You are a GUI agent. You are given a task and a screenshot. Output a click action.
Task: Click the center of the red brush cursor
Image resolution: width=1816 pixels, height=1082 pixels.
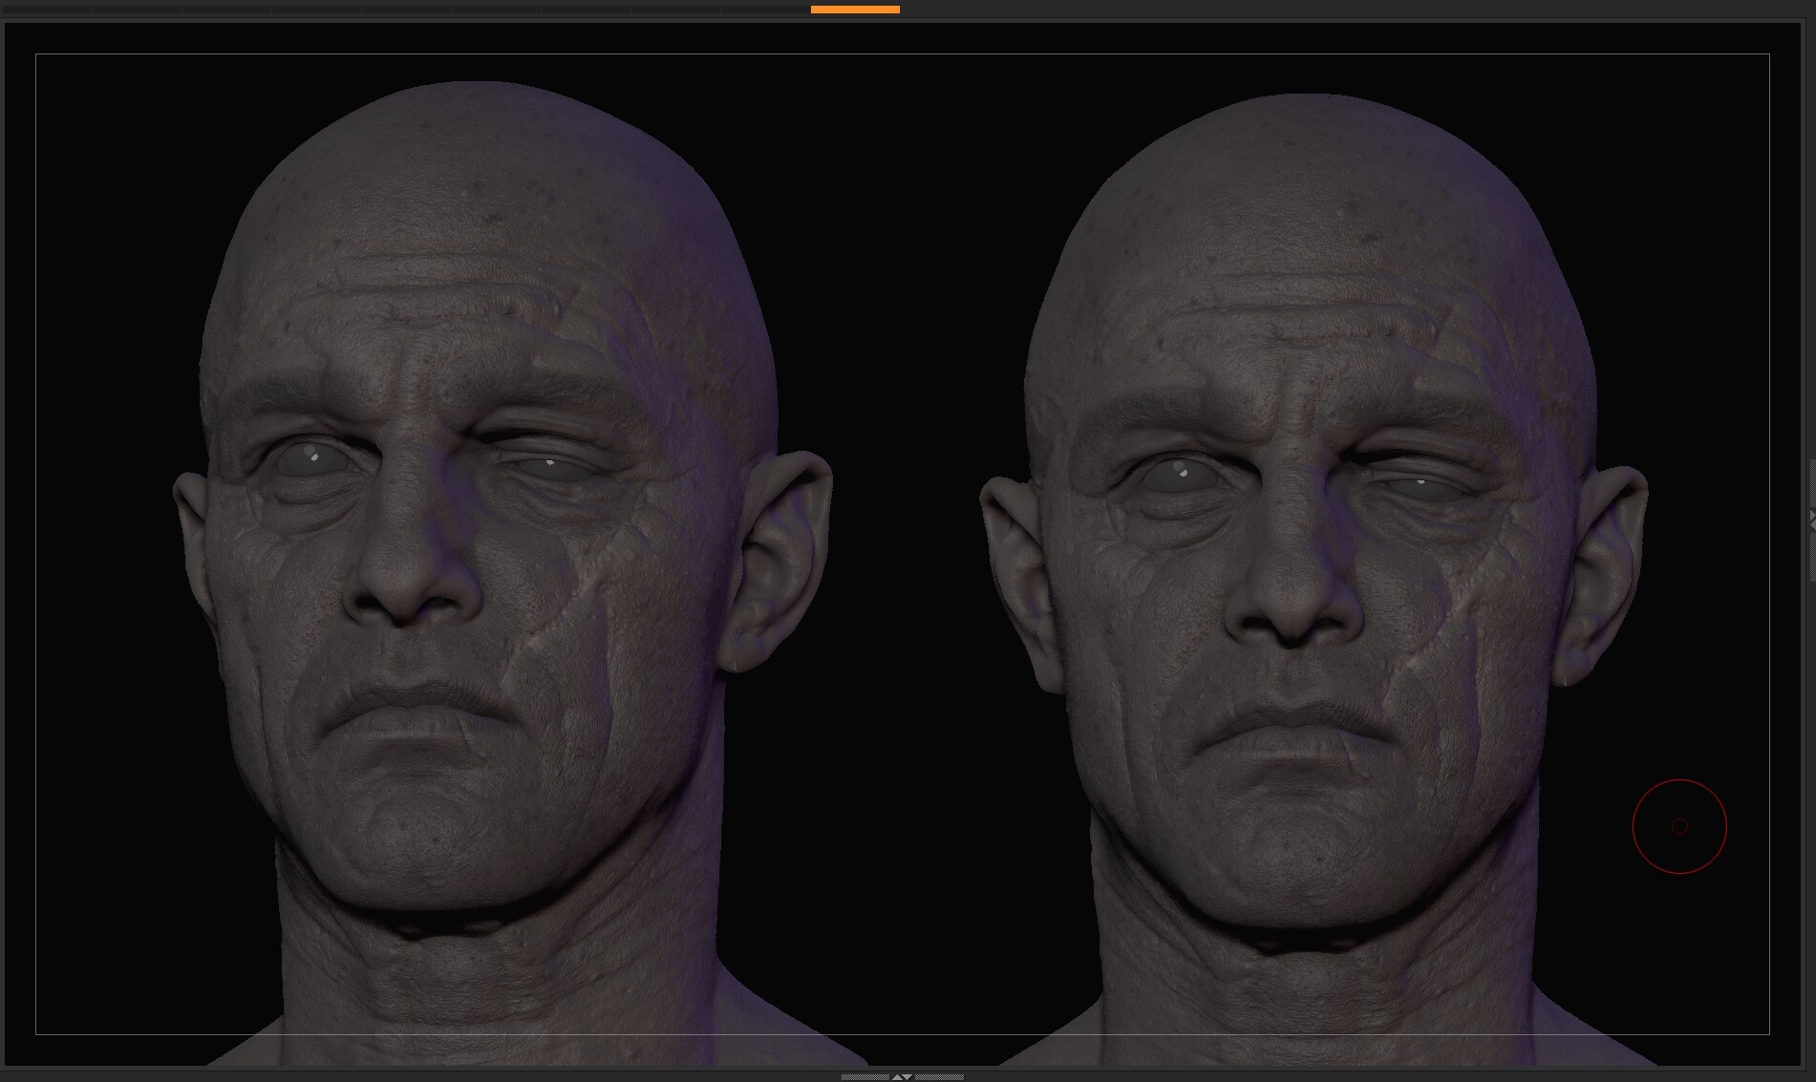coord(1679,826)
